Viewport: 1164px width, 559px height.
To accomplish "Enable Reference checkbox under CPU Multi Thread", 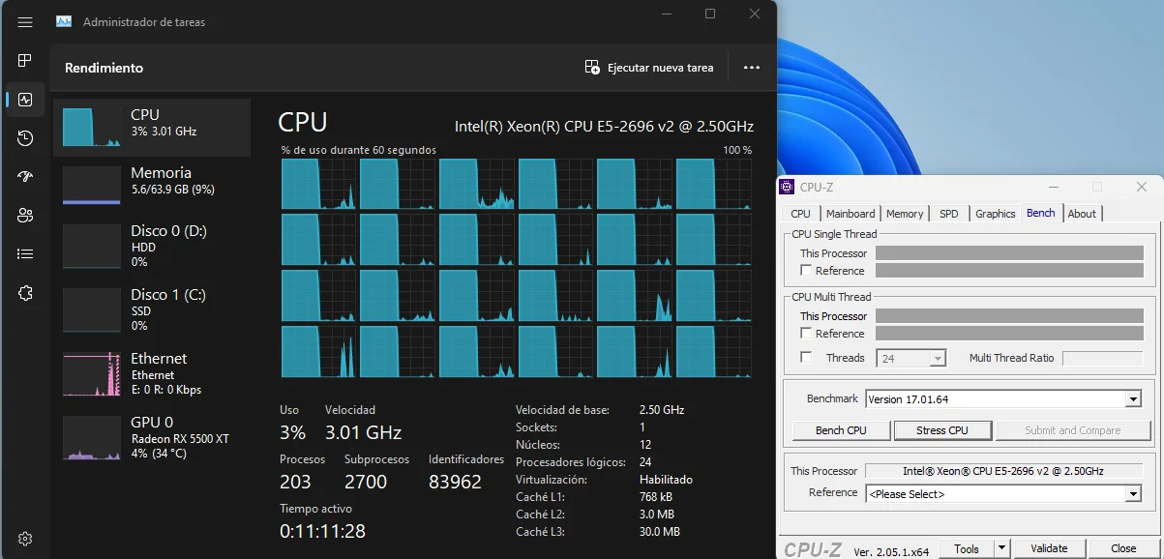I will pyautogui.click(x=806, y=334).
